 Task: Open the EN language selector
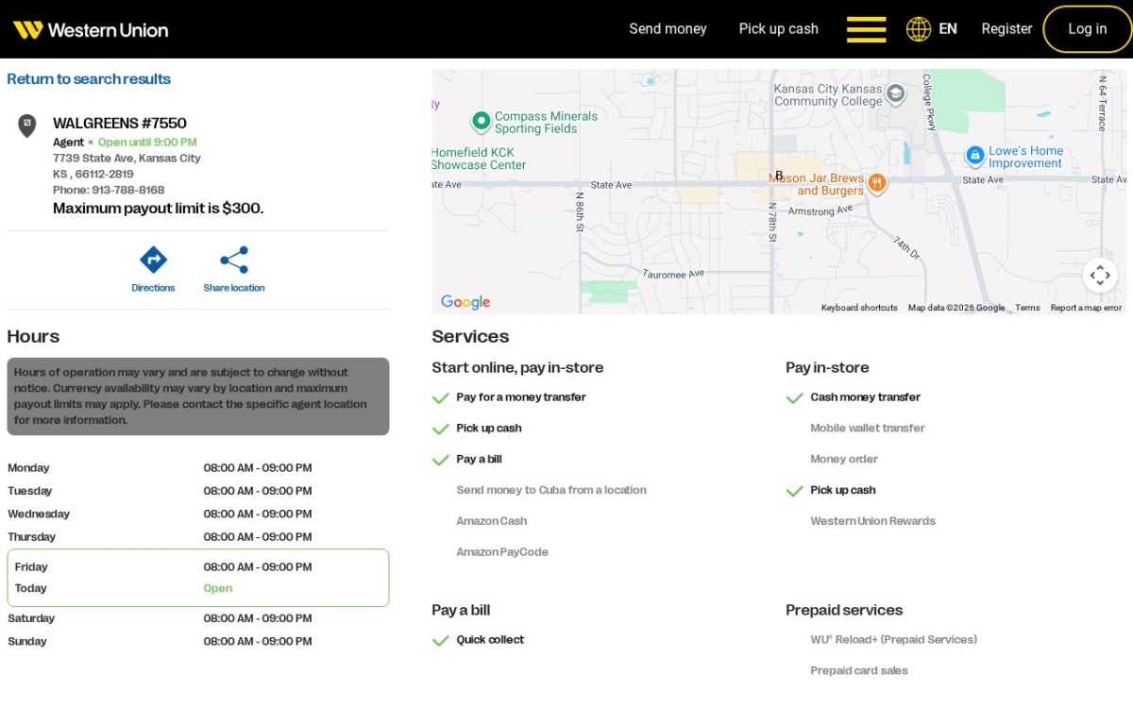click(948, 29)
